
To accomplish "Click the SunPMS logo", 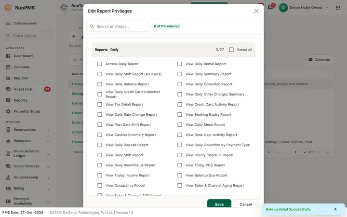I will [x=8, y=8].
